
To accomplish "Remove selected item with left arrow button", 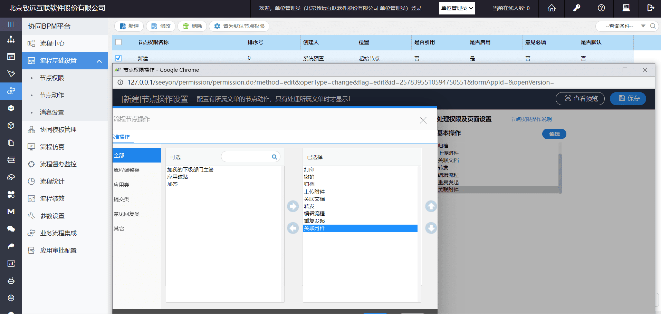I will [x=293, y=228].
